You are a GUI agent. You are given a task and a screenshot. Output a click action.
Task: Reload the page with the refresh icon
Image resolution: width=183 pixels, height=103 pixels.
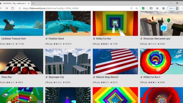coord(13,8)
